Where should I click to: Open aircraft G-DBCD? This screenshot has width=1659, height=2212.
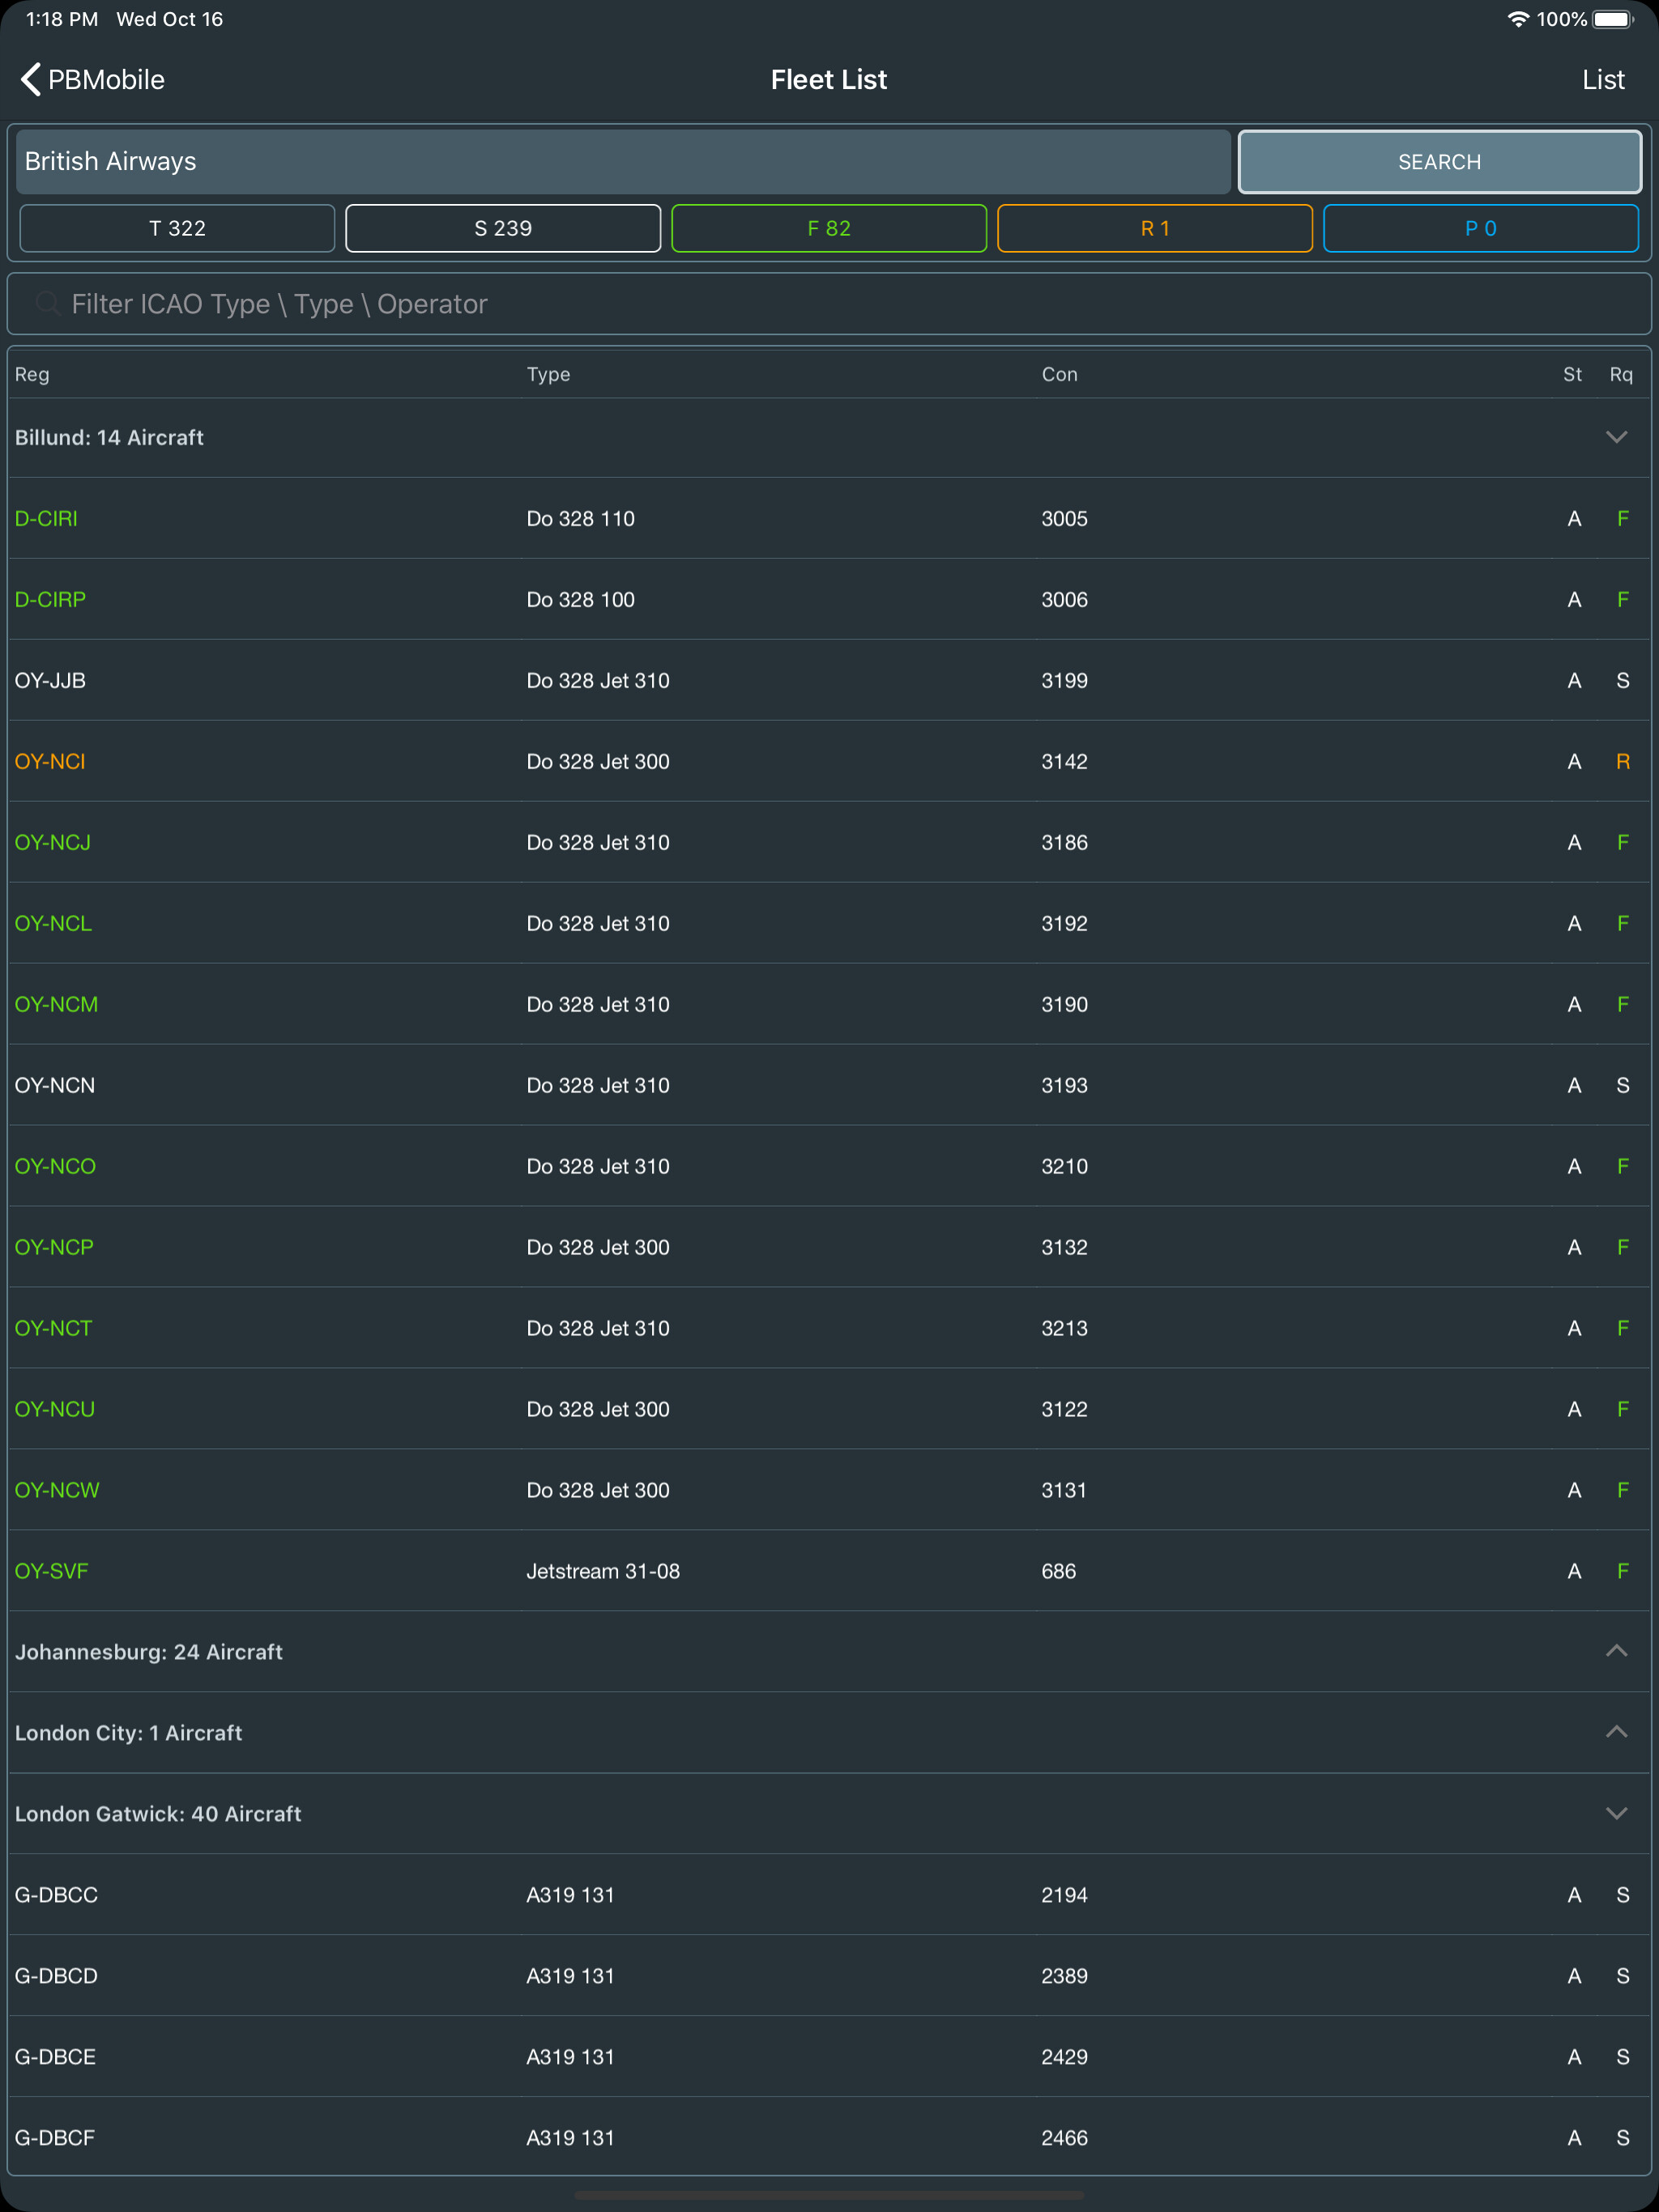pyautogui.click(x=829, y=1976)
